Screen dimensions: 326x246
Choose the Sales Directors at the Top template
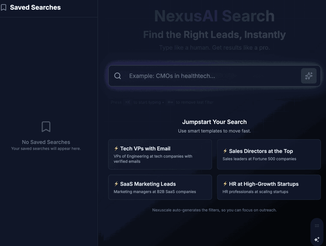[269, 154]
